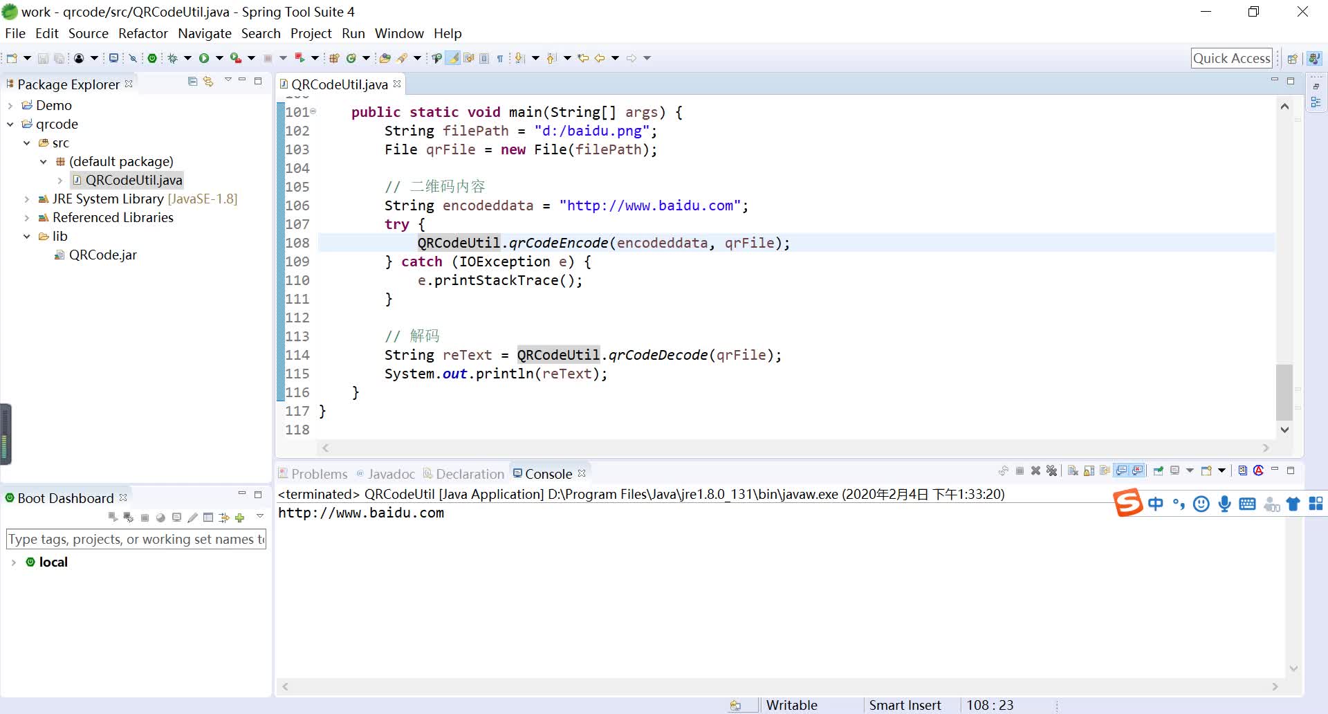1328x714 pixels.
Task: Open the New file dropdown arrow
Action: [27, 58]
